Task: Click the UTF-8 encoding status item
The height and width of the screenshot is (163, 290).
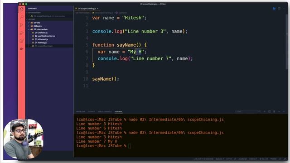Action: coord(228,159)
